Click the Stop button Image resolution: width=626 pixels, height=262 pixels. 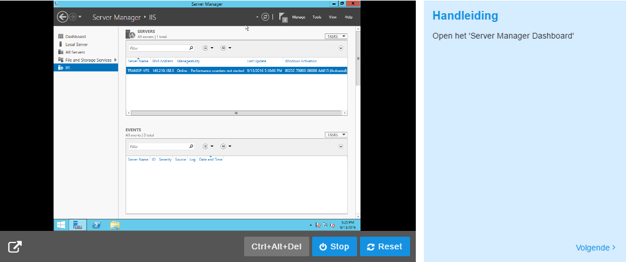(x=335, y=246)
